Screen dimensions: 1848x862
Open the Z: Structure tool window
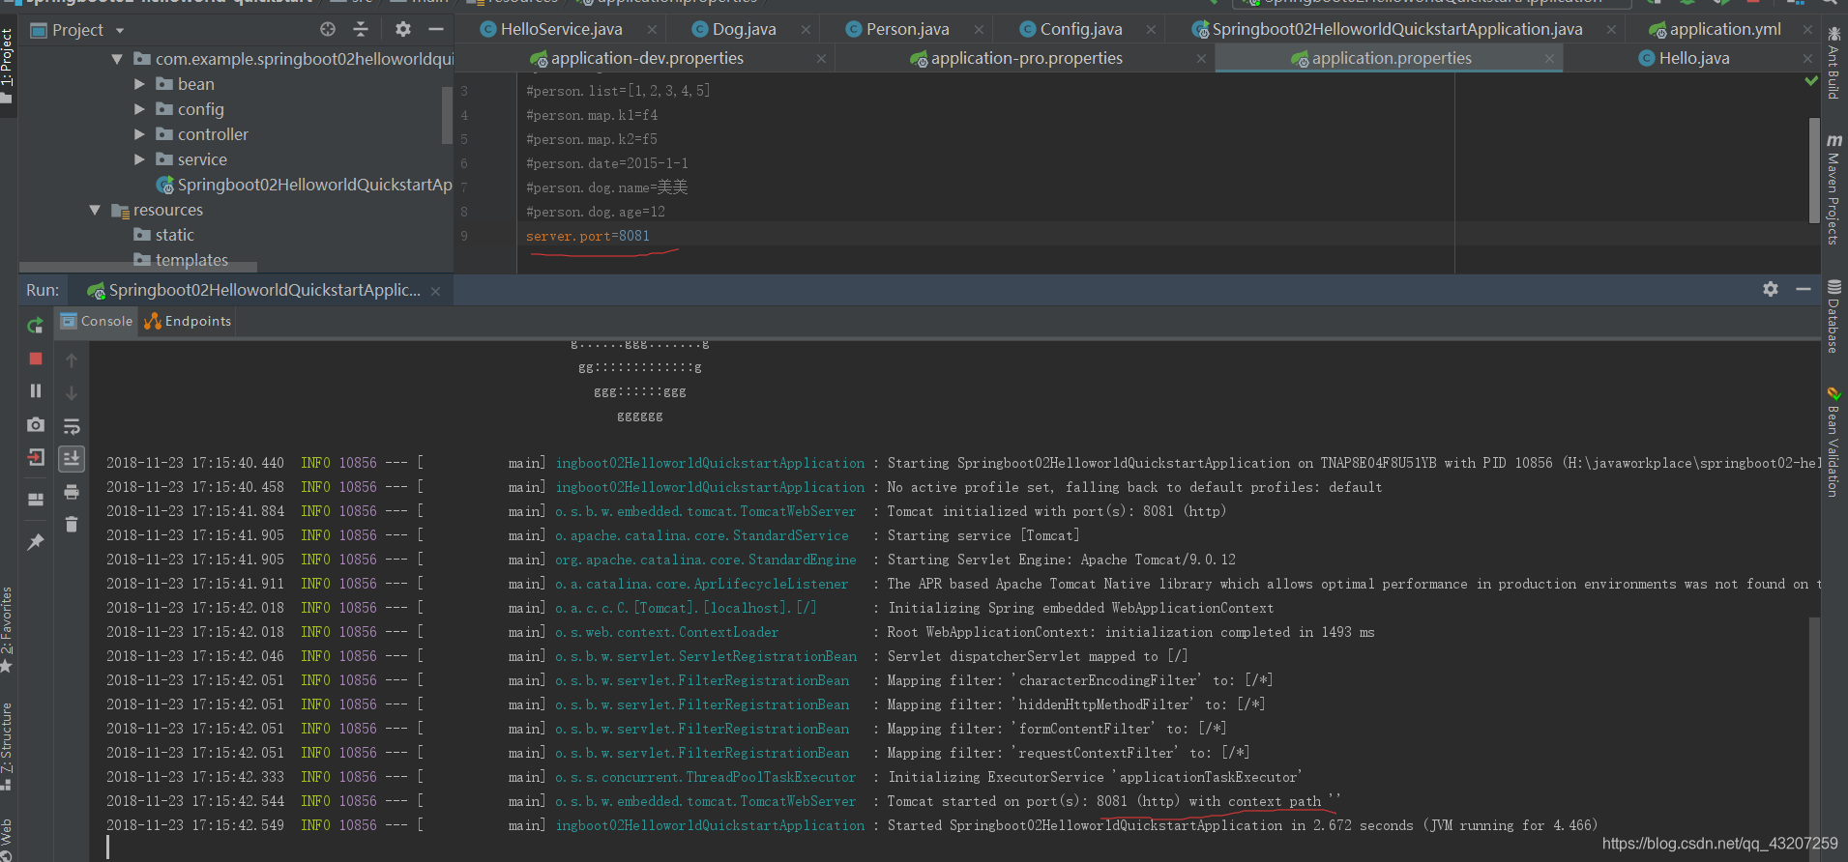click(x=8, y=747)
